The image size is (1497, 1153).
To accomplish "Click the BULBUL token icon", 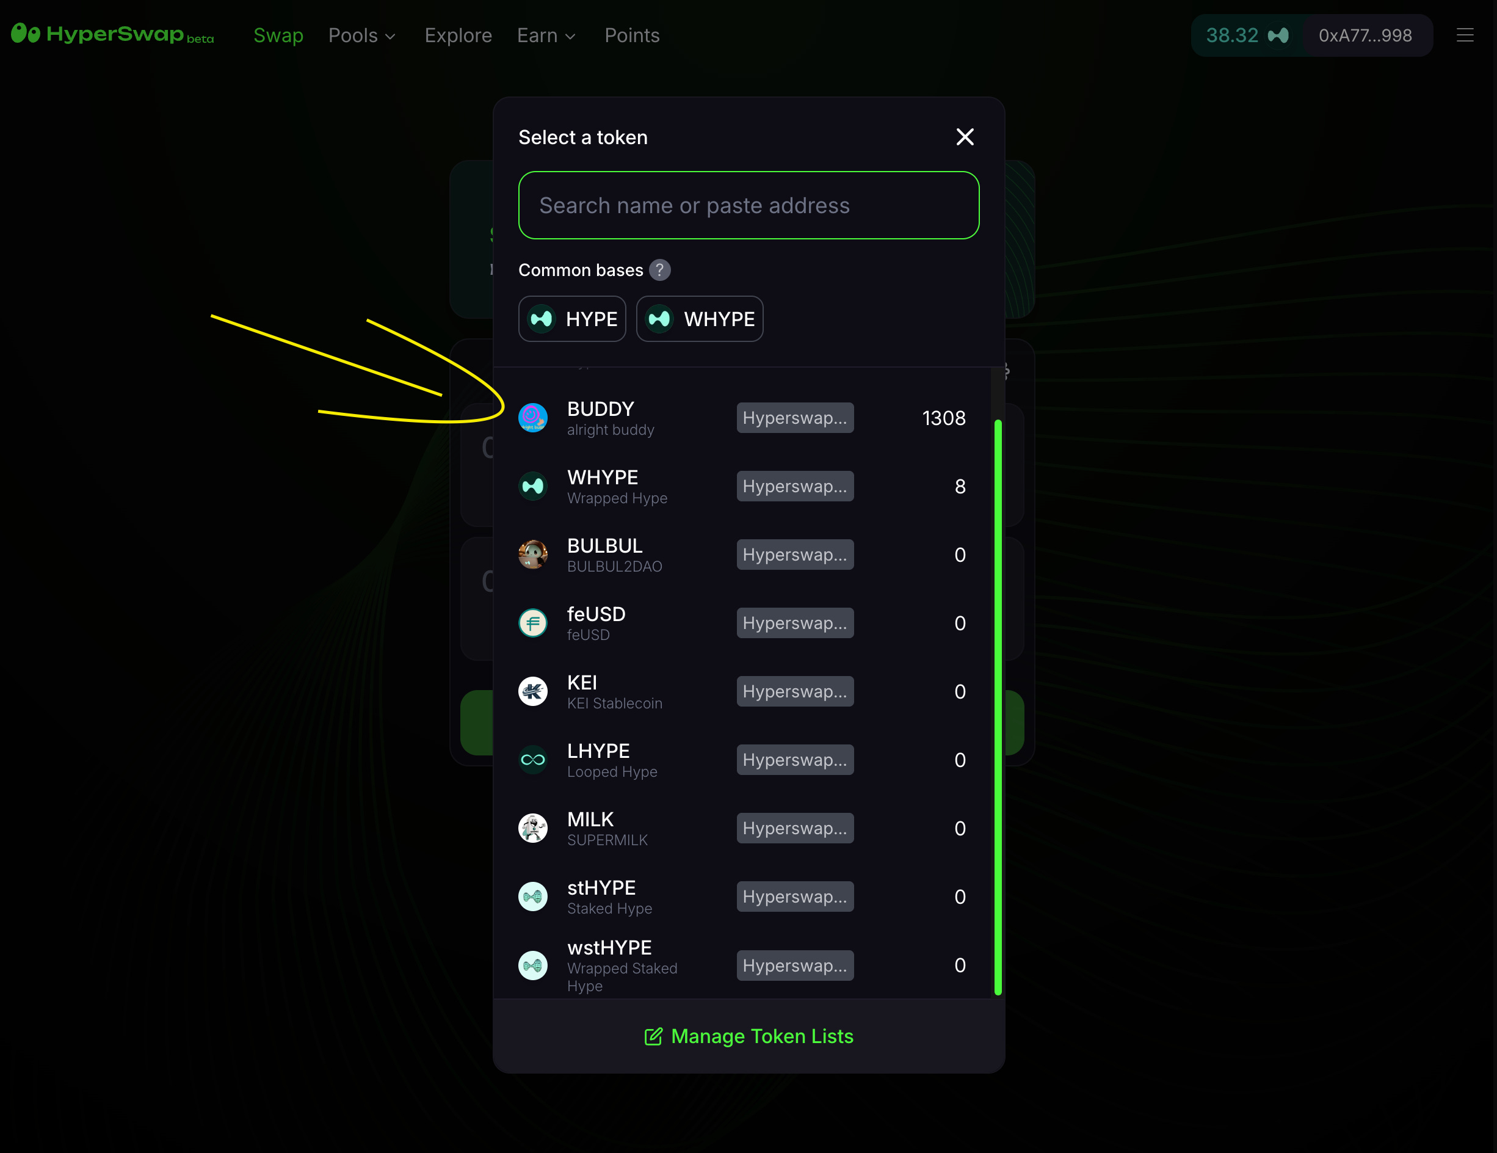I will click(x=532, y=555).
